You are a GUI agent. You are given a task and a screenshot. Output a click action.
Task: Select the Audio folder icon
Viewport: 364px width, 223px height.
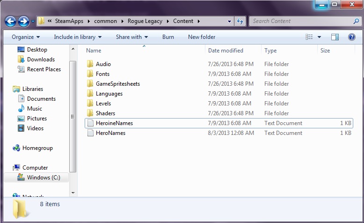(90, 64)
